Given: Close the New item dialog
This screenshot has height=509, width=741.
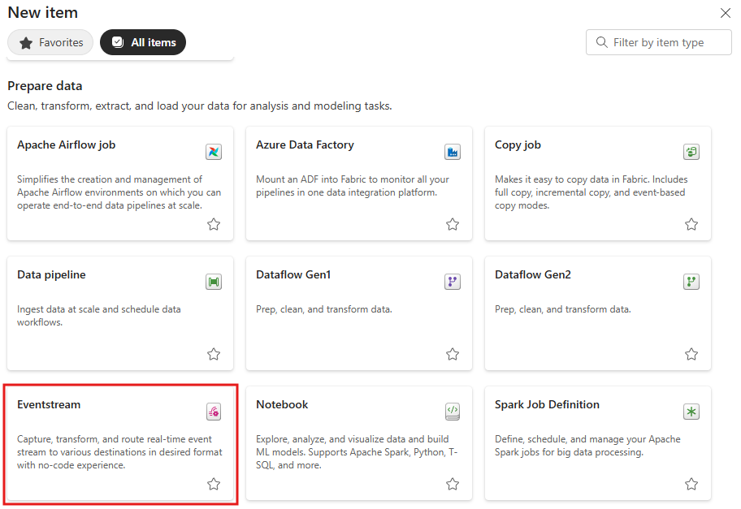Looking at the screenshot, I should pos(726,13).
